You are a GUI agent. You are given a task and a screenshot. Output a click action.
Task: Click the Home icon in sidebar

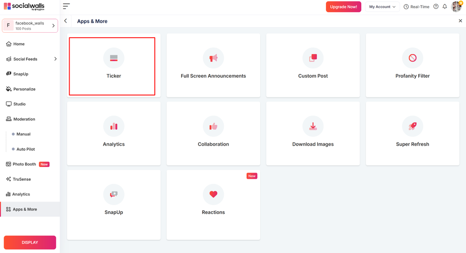click(9, 44)
